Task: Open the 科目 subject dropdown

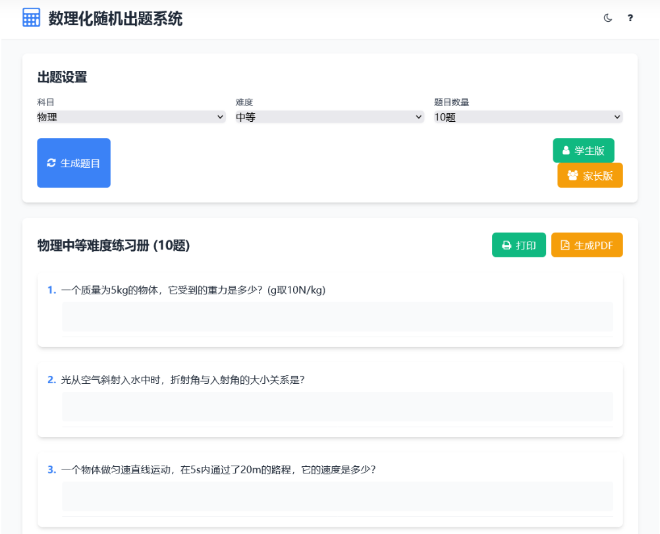Action: point(130,117)
